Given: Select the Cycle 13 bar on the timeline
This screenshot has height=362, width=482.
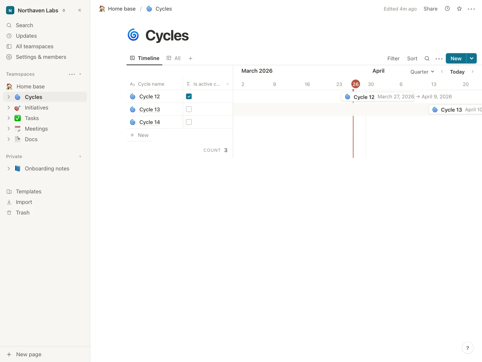Looking at the screenshot, I should pyautogui.click(x=455, y=110).
